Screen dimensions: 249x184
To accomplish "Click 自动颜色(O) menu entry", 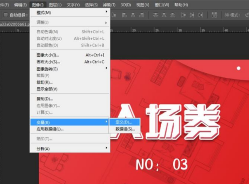I will [x=70, y=45].
